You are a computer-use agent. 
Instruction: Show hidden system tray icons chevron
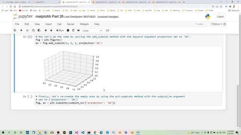202,132
